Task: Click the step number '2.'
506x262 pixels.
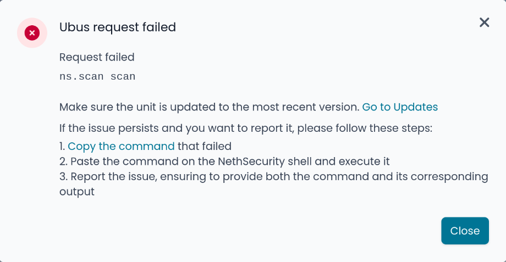Action: pyautogui.click(x=63, y=161)
